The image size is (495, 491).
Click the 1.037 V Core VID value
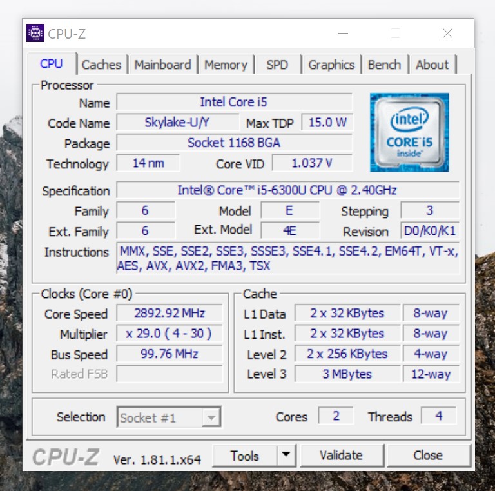(312, 163)
